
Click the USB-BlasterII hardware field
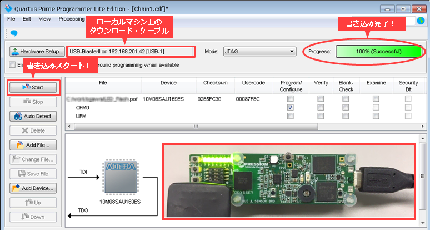point(131,52)
